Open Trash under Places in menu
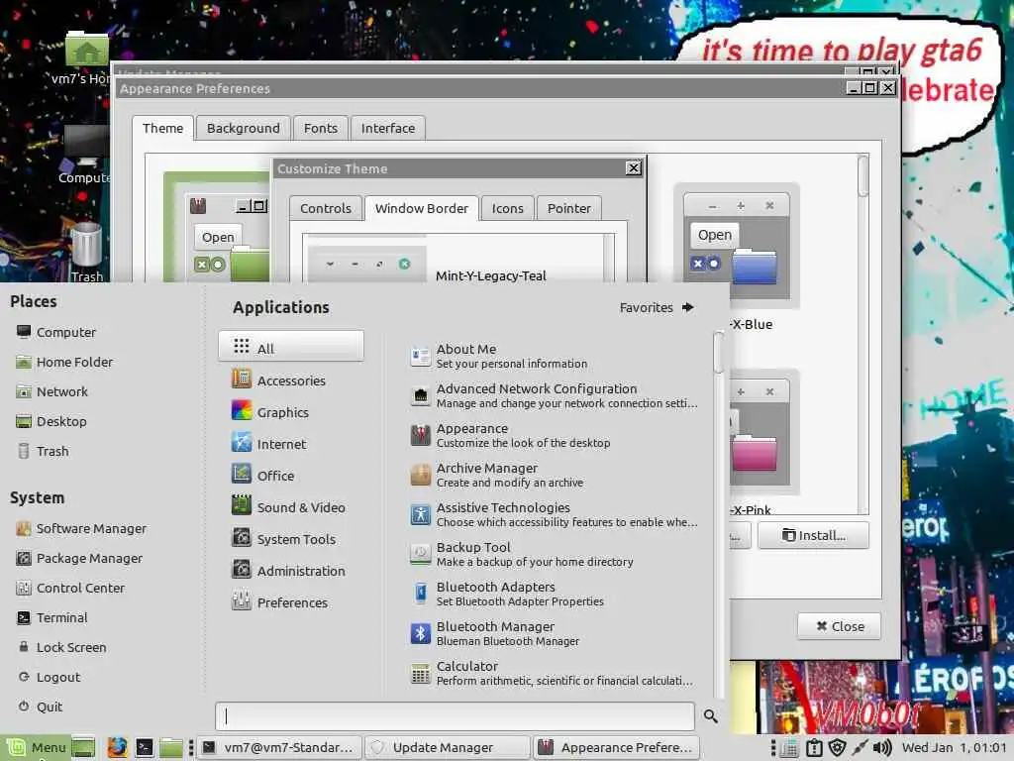The image size is (1014, 761). 43,451
